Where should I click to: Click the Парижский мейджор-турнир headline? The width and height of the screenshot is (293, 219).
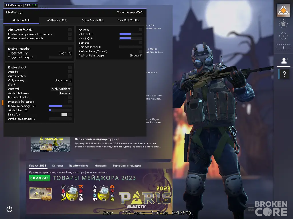click(97, 139)
